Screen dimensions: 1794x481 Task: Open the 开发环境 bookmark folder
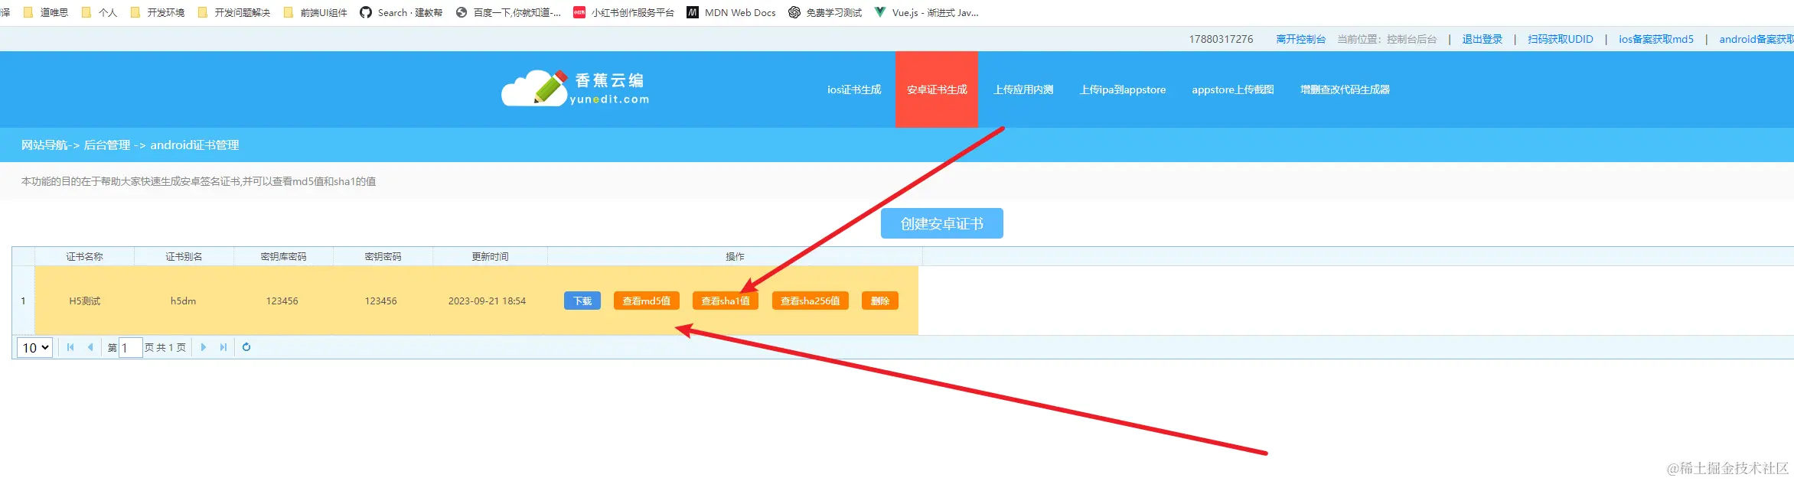point(158,12)
